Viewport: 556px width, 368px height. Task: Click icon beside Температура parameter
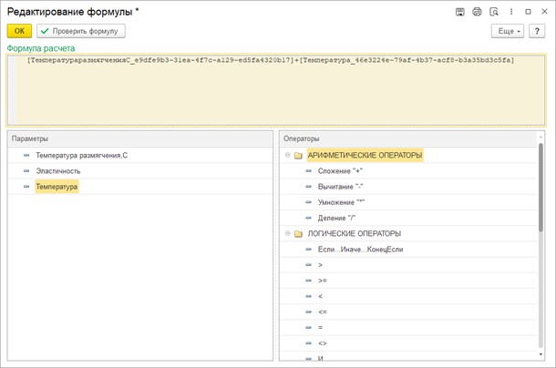click(26, 187)
